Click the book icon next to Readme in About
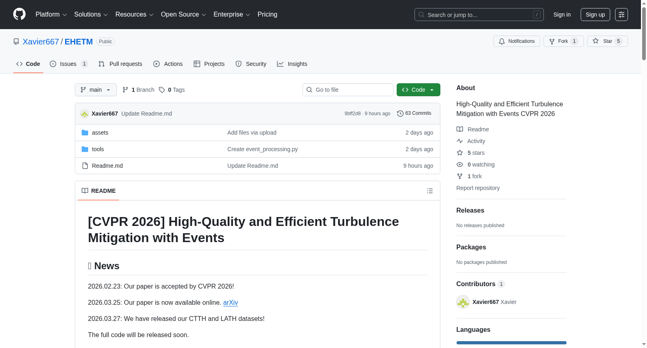Image resolution: width=647 pixels, height=348 pixels. [x=460, y=129]
